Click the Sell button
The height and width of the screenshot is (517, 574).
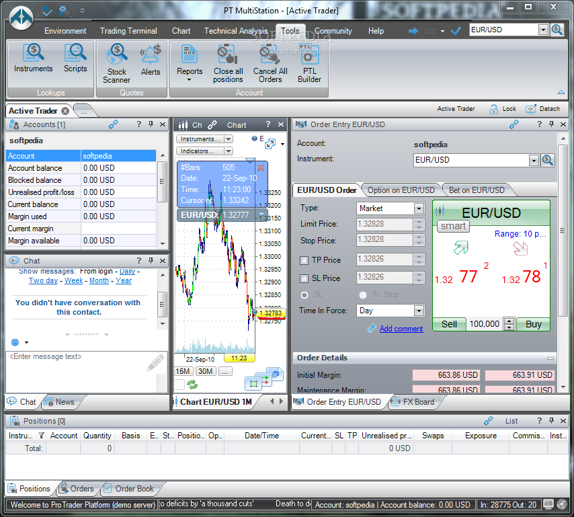point(449,324)
